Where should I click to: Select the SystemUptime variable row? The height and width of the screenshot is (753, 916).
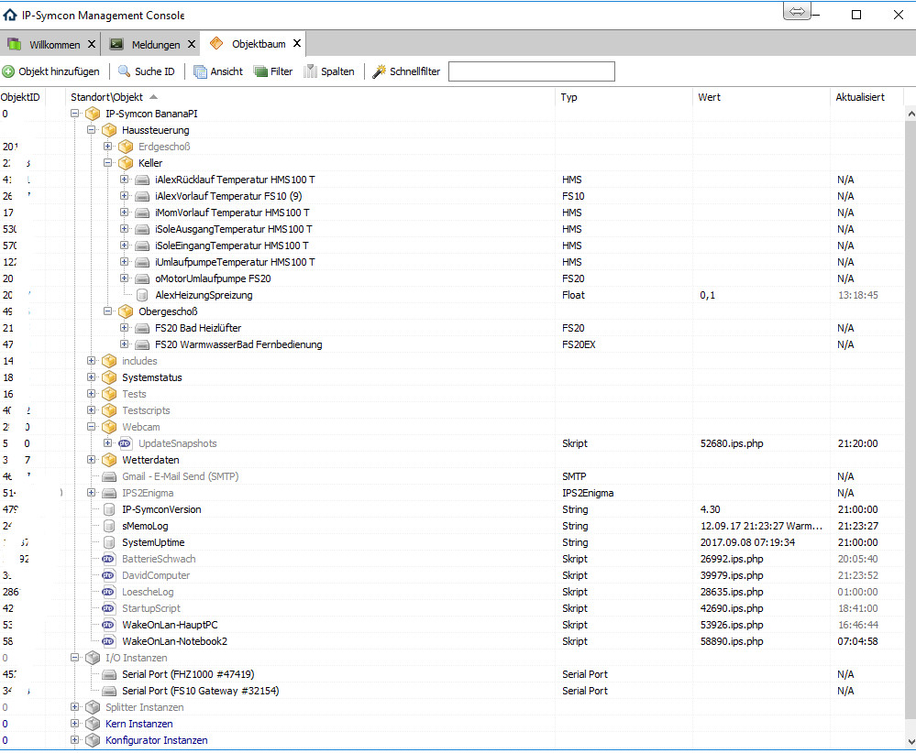point(453,543)
